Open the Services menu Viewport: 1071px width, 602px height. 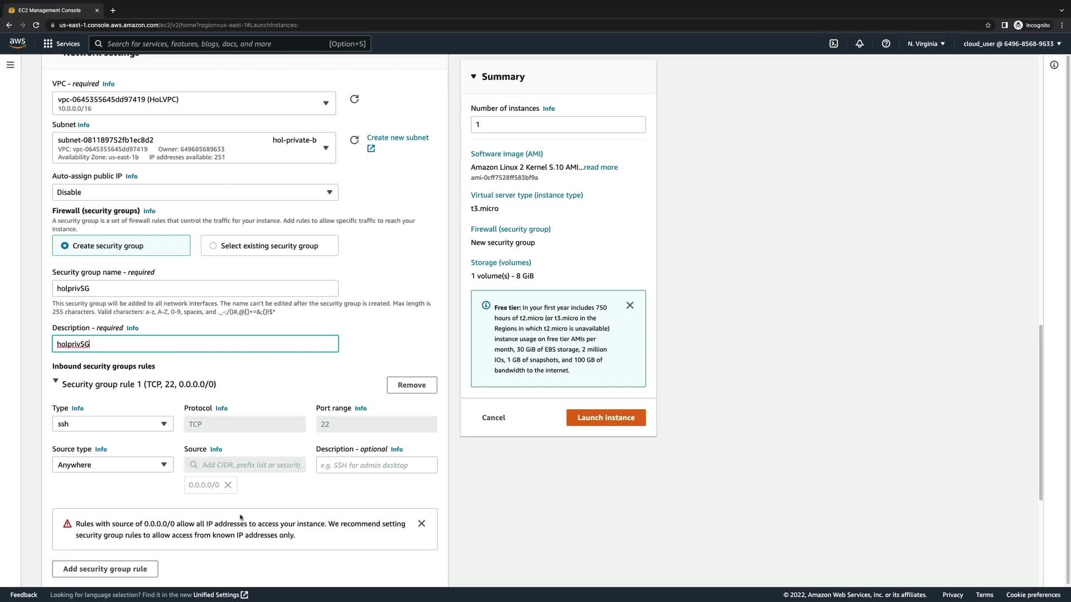[x=61, y=43]
